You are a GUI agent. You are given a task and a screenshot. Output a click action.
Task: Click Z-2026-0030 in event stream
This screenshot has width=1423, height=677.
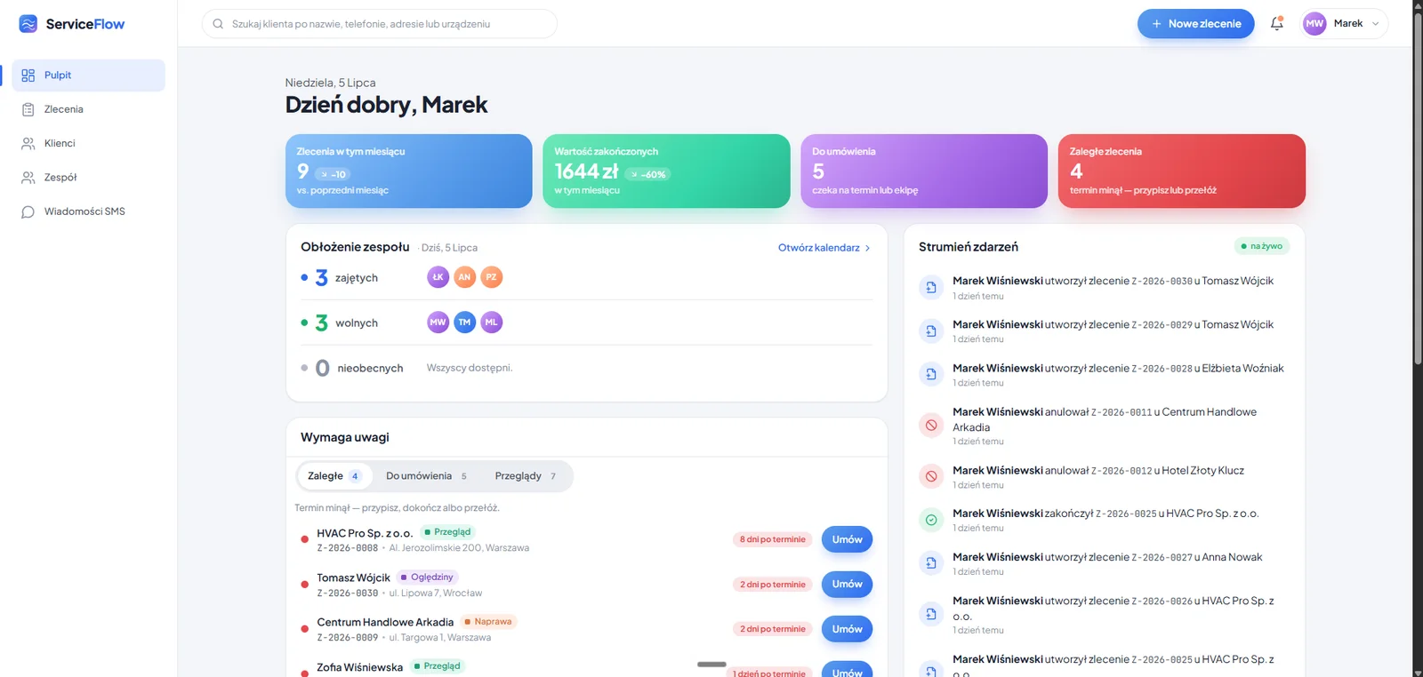click(1162, 282)
